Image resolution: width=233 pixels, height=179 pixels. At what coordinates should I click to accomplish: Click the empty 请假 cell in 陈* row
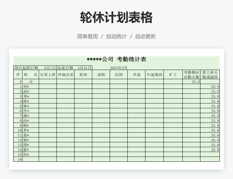(101, 101)
